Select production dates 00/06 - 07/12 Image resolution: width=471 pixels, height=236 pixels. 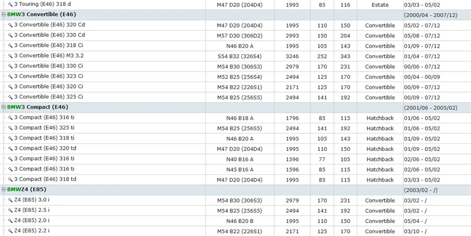[422, 66]
